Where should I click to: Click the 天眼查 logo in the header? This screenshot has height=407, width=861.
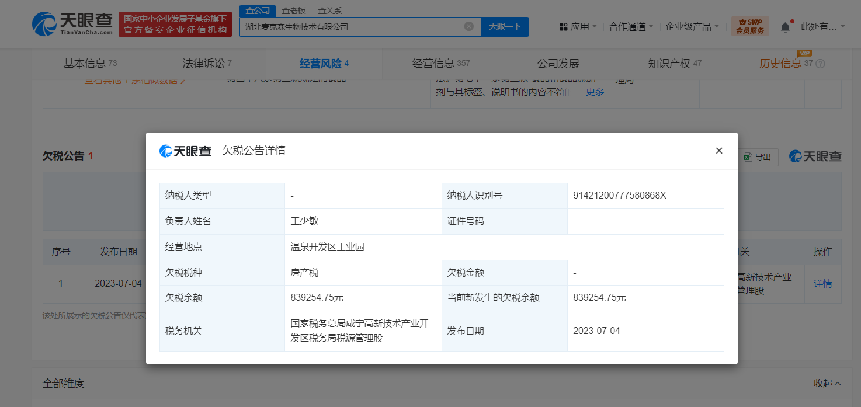(x=72, y=24)
